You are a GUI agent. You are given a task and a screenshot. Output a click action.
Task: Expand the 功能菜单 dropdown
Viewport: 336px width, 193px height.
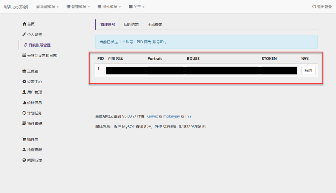coord(47,7)
